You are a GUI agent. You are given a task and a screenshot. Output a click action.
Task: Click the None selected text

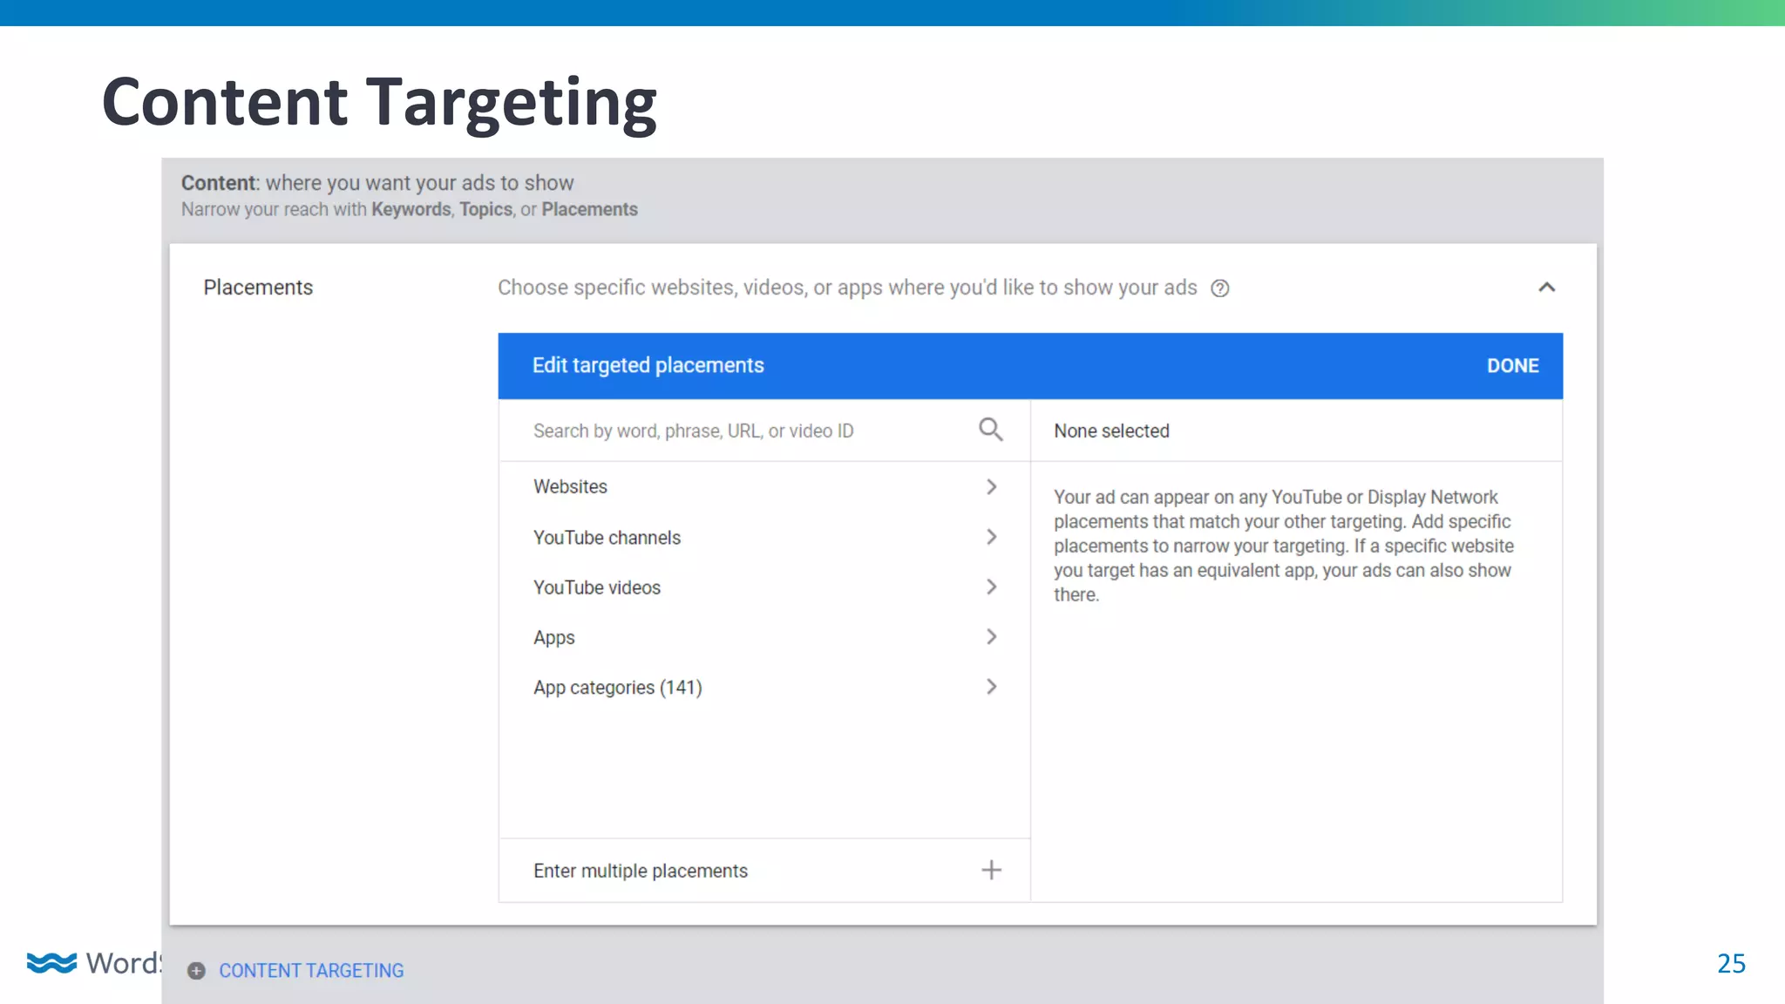[x=1111, y=431]
